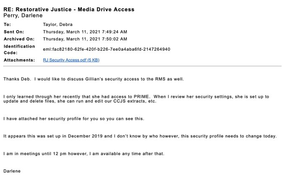
Task: Click the 'Thanks Deb' opening paragraph
Action: (x=93, y=79)
